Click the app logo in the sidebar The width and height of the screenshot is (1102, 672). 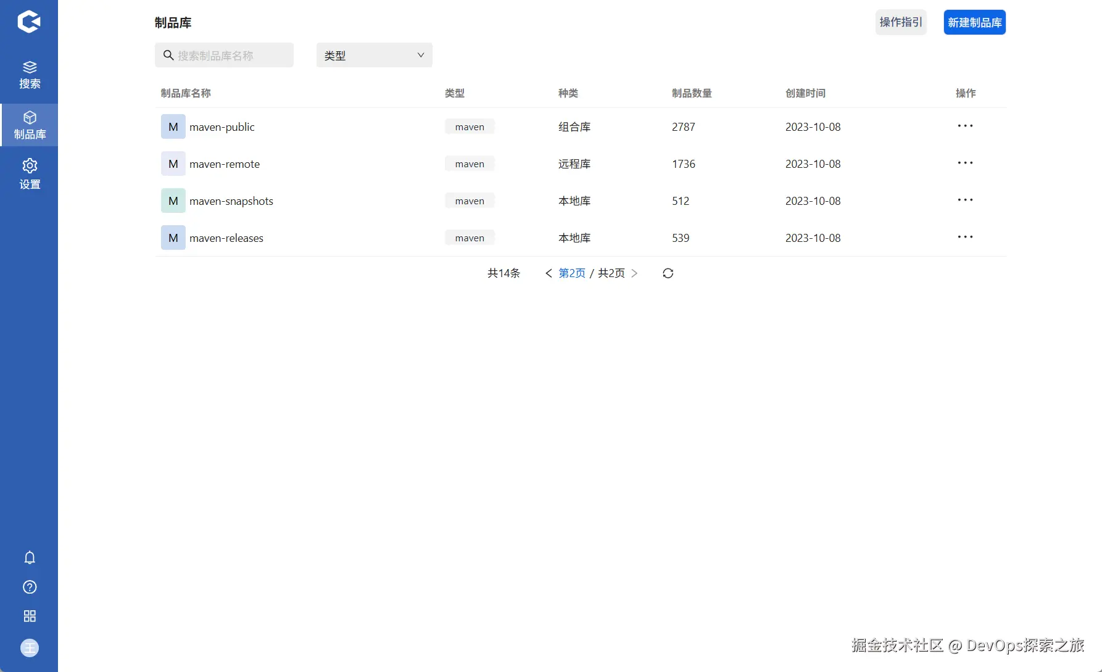coord(29,22)
